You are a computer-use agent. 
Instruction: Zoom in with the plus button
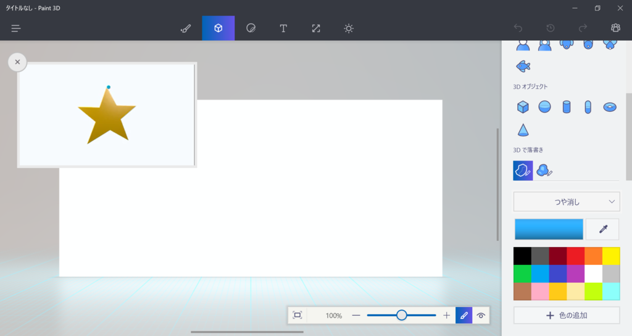click(447, 316)
